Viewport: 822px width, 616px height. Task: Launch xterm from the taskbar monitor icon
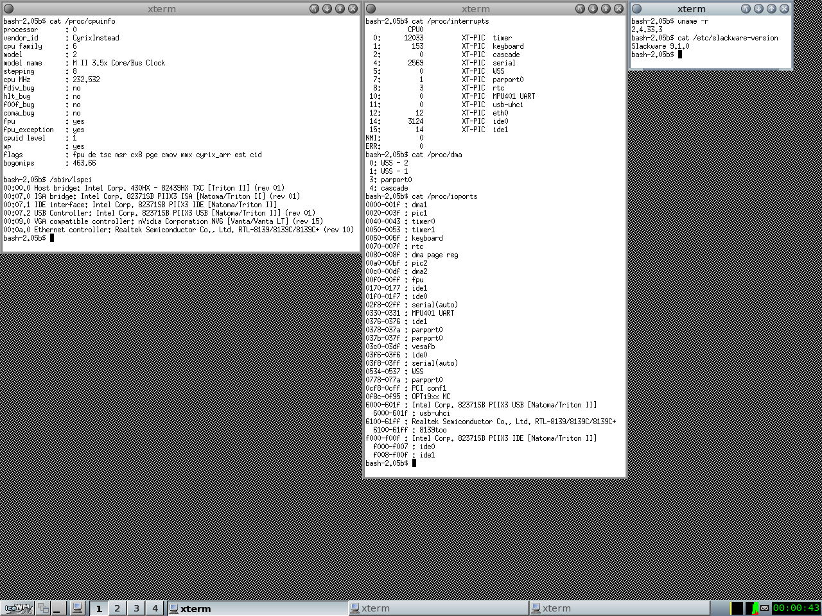click(x=77, y=608)
